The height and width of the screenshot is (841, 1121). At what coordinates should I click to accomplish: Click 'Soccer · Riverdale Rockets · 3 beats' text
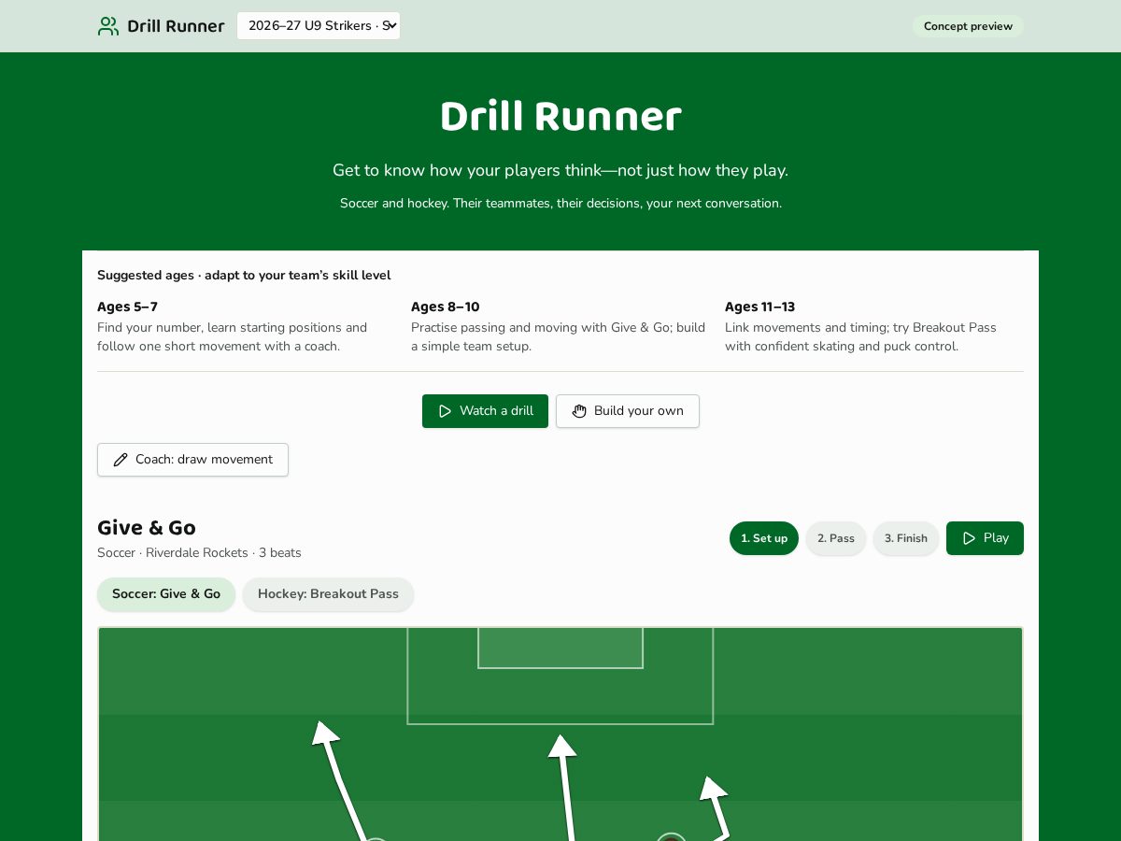(x=199, y=553)
